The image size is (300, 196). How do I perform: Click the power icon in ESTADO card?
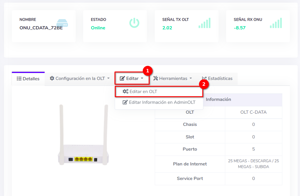[134, 23]
